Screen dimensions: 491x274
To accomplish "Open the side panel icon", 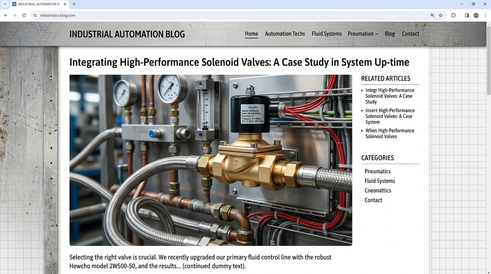I will coord(466,15).
